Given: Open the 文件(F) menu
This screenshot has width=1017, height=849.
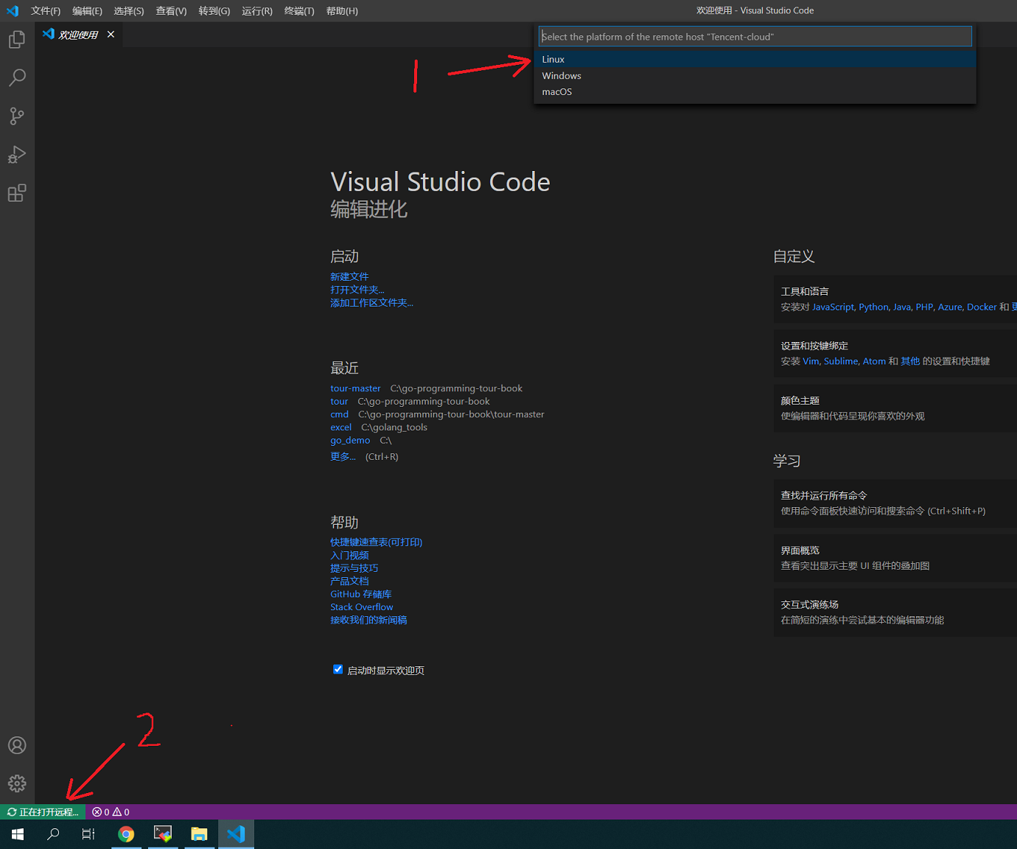Looking at the screenshot, I should [46, 11].
